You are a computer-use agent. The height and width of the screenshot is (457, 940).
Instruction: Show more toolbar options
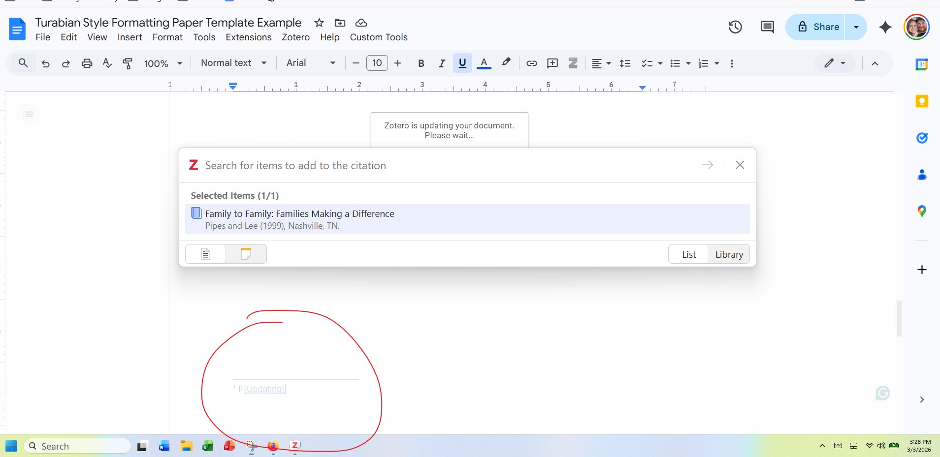pos(732,63)
